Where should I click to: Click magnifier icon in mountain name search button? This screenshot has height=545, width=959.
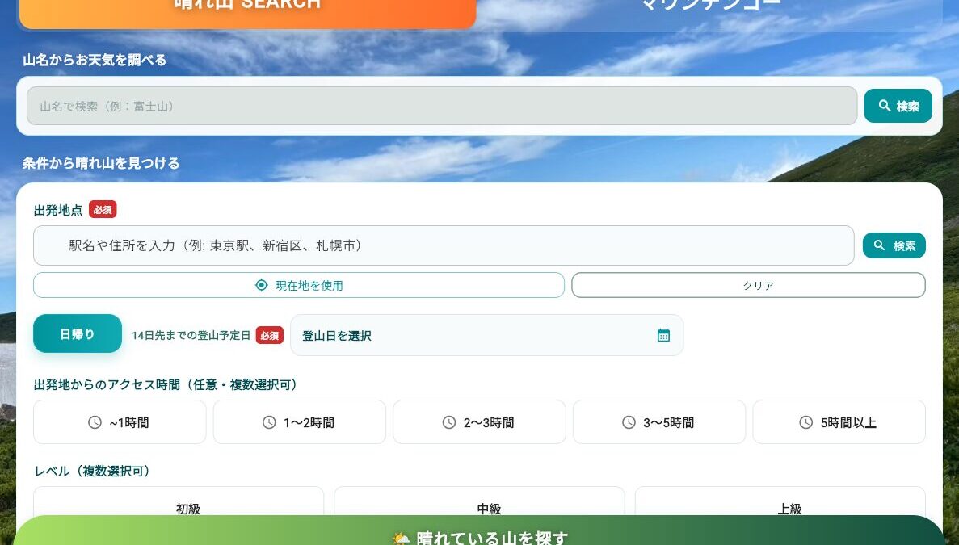point(885,106)
